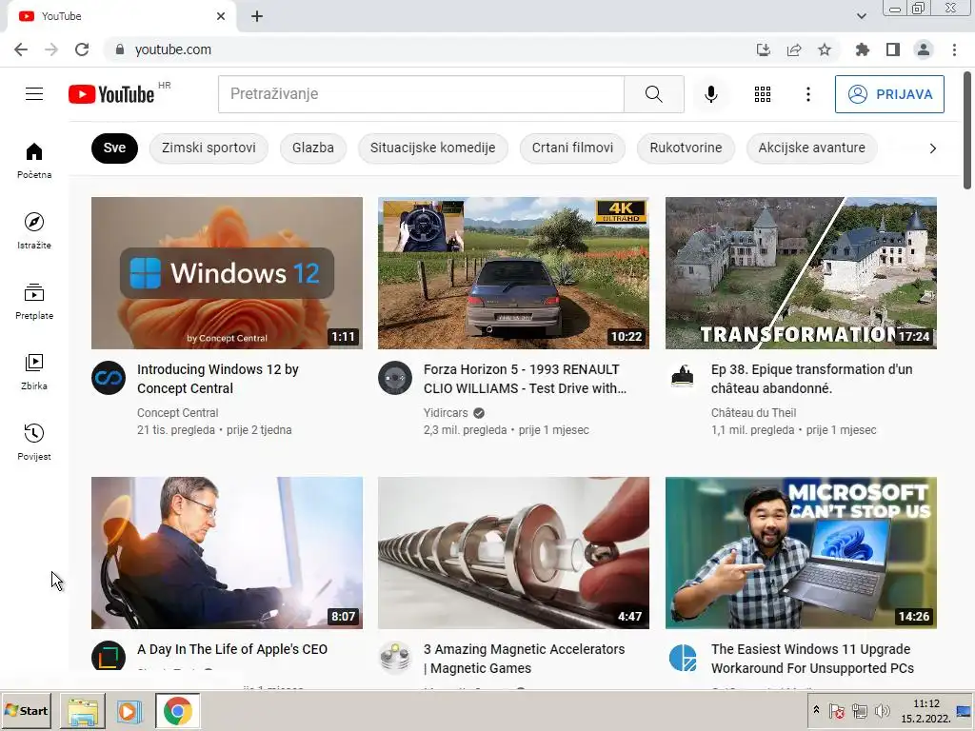
Task: Play the Microsoft Can't Stop Us thumbnail
Action: [801, 553]
